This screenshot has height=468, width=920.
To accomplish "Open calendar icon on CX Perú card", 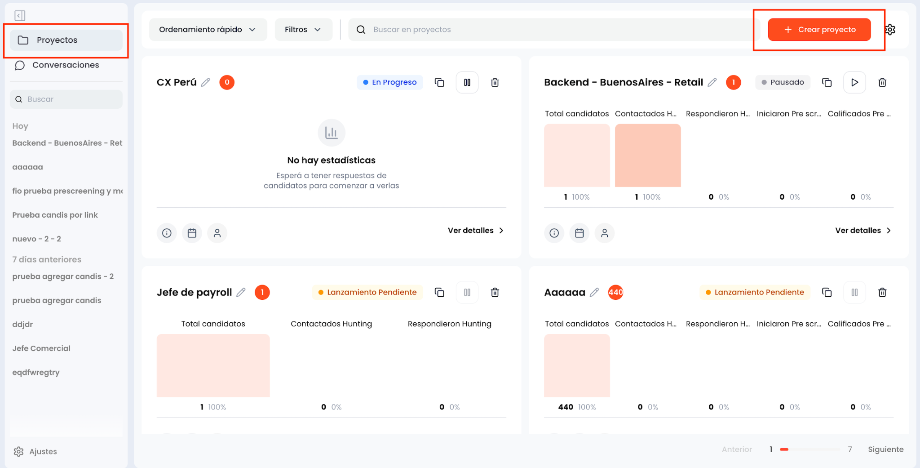I will coord(192,233).
